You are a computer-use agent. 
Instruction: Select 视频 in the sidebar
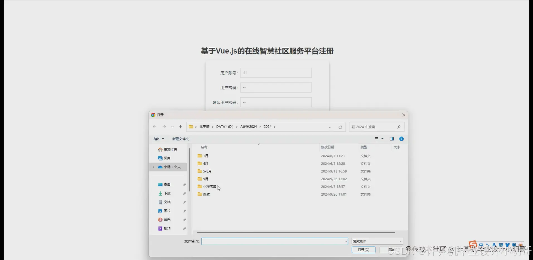167,228
